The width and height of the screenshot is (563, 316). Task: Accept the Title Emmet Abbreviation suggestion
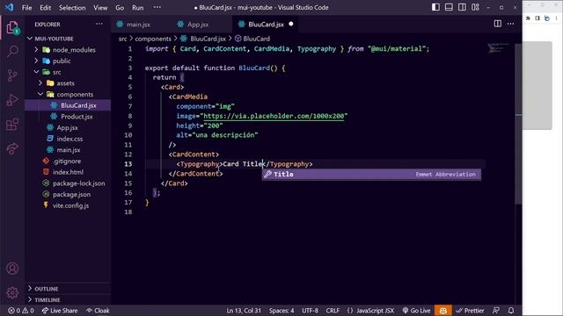pyautogui.click(x=371, y=174)
